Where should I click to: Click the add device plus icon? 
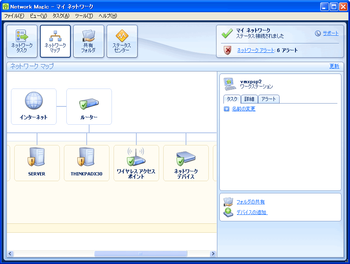228,212
